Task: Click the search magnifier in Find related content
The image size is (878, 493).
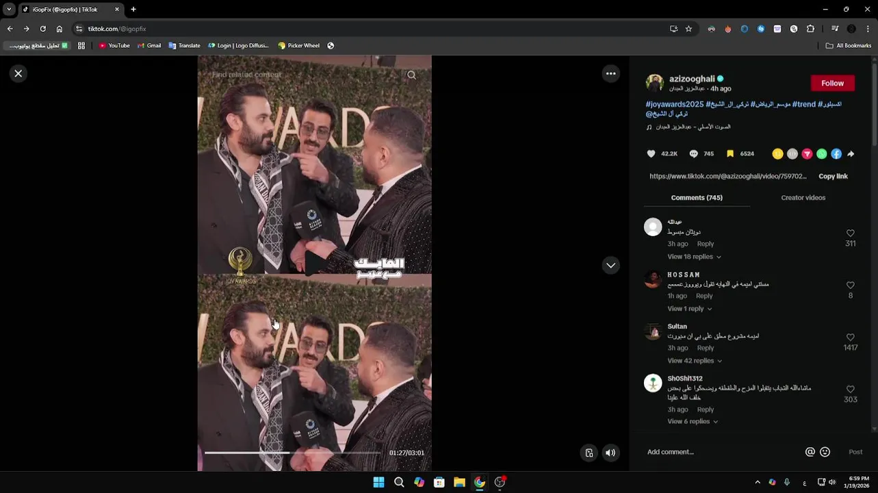Action: pyautogui.click(x=411, y=75)
